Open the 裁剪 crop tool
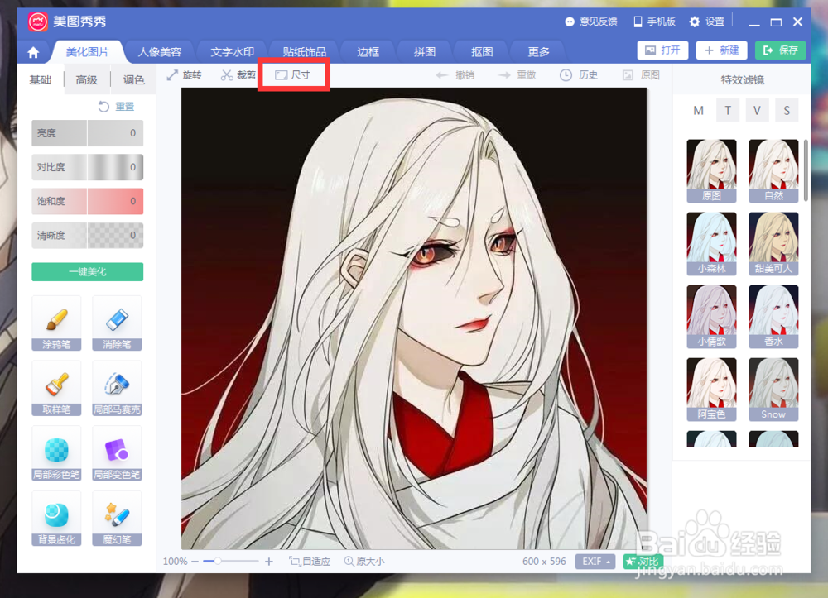 238,75
